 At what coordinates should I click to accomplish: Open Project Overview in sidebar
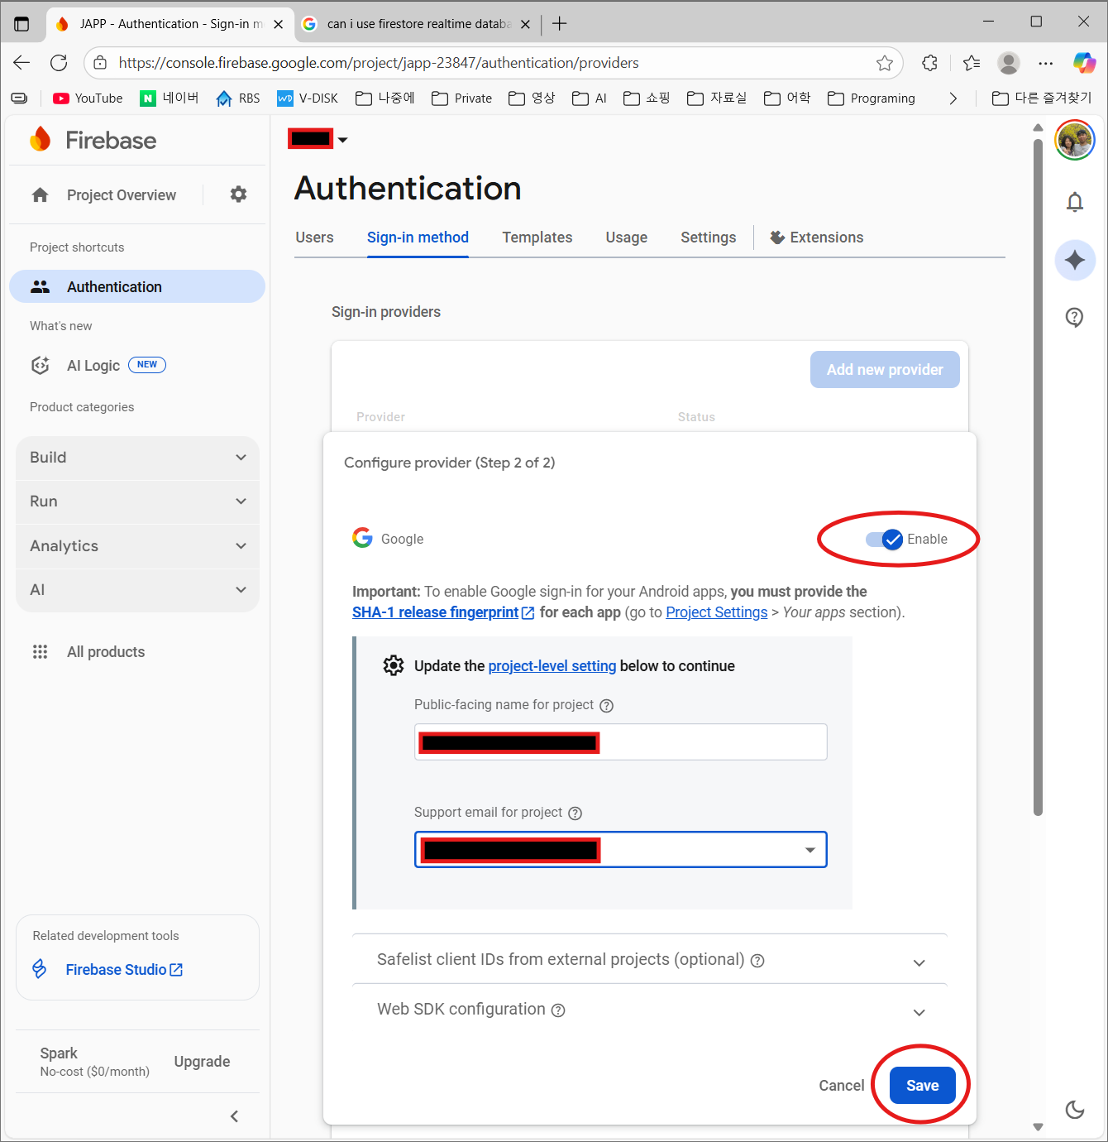coord(121,195)
